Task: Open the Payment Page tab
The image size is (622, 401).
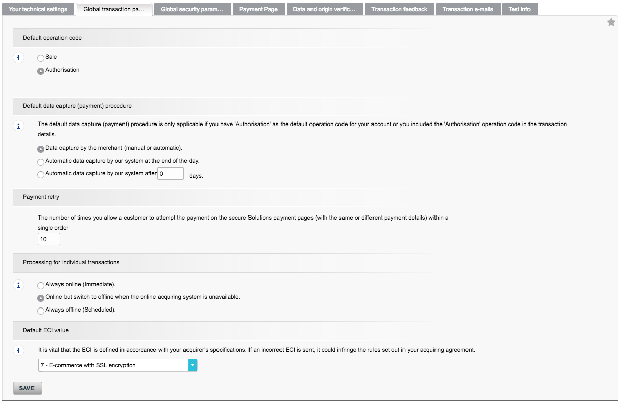Action: [x=258, y=9]
